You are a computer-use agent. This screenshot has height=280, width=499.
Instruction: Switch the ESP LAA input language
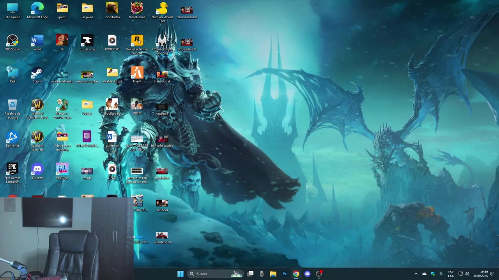[x=451, y=274]
